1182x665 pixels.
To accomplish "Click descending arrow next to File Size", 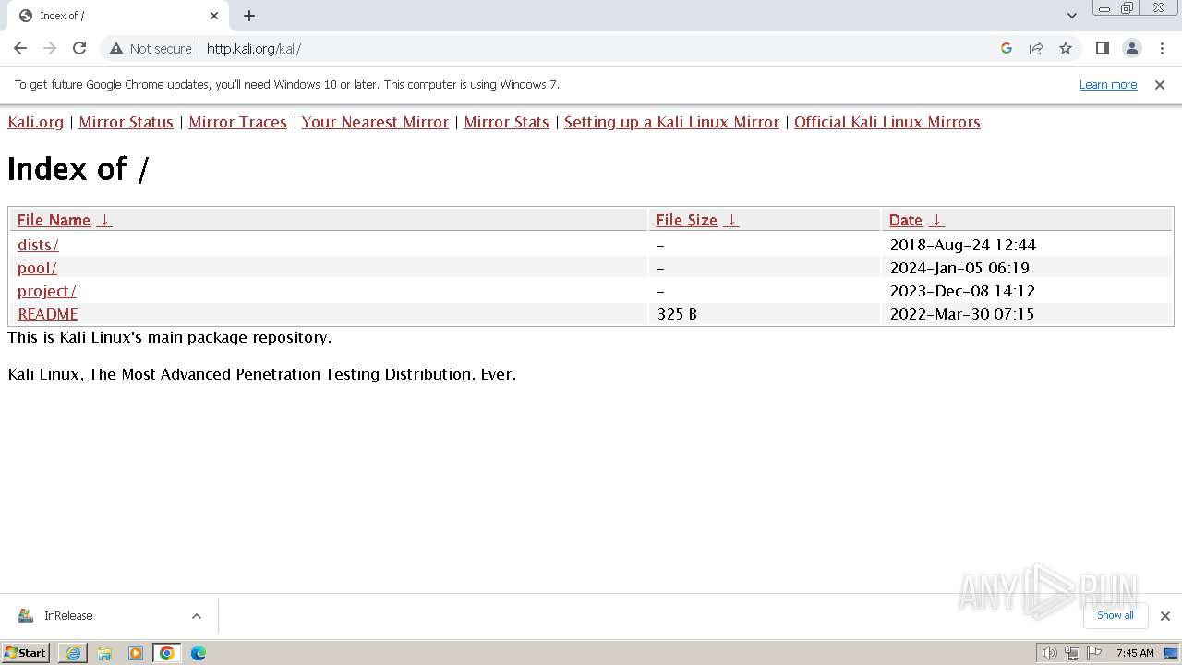I will tap(731, 220).
